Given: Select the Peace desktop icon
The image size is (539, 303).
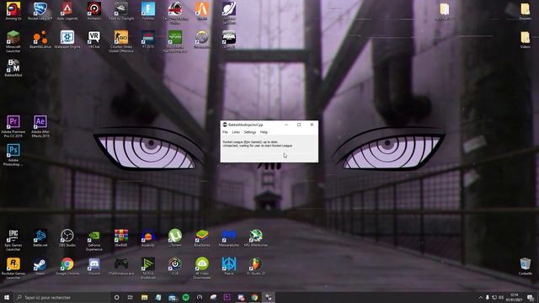Looking at the screenshot, I should pos(229,266).
